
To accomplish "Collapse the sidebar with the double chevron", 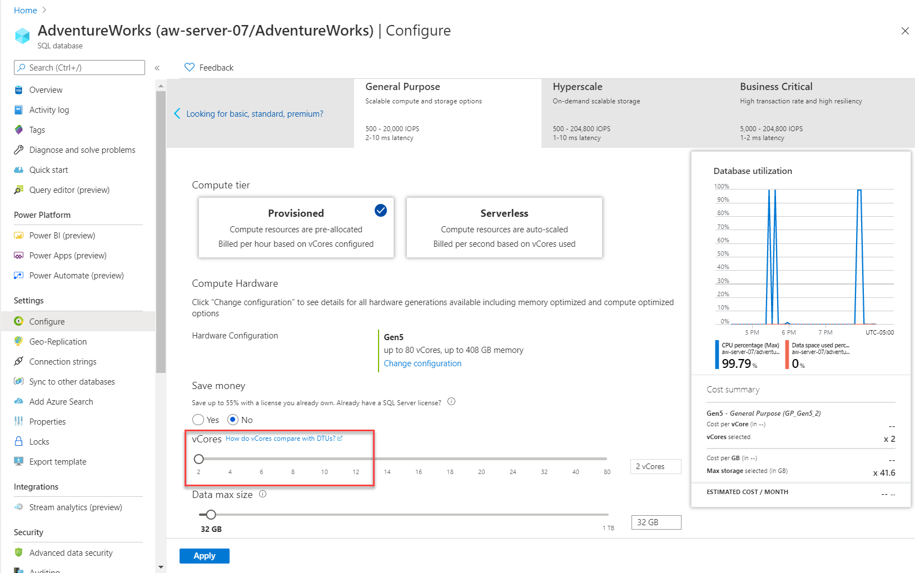I will click(x=157, y=68).
